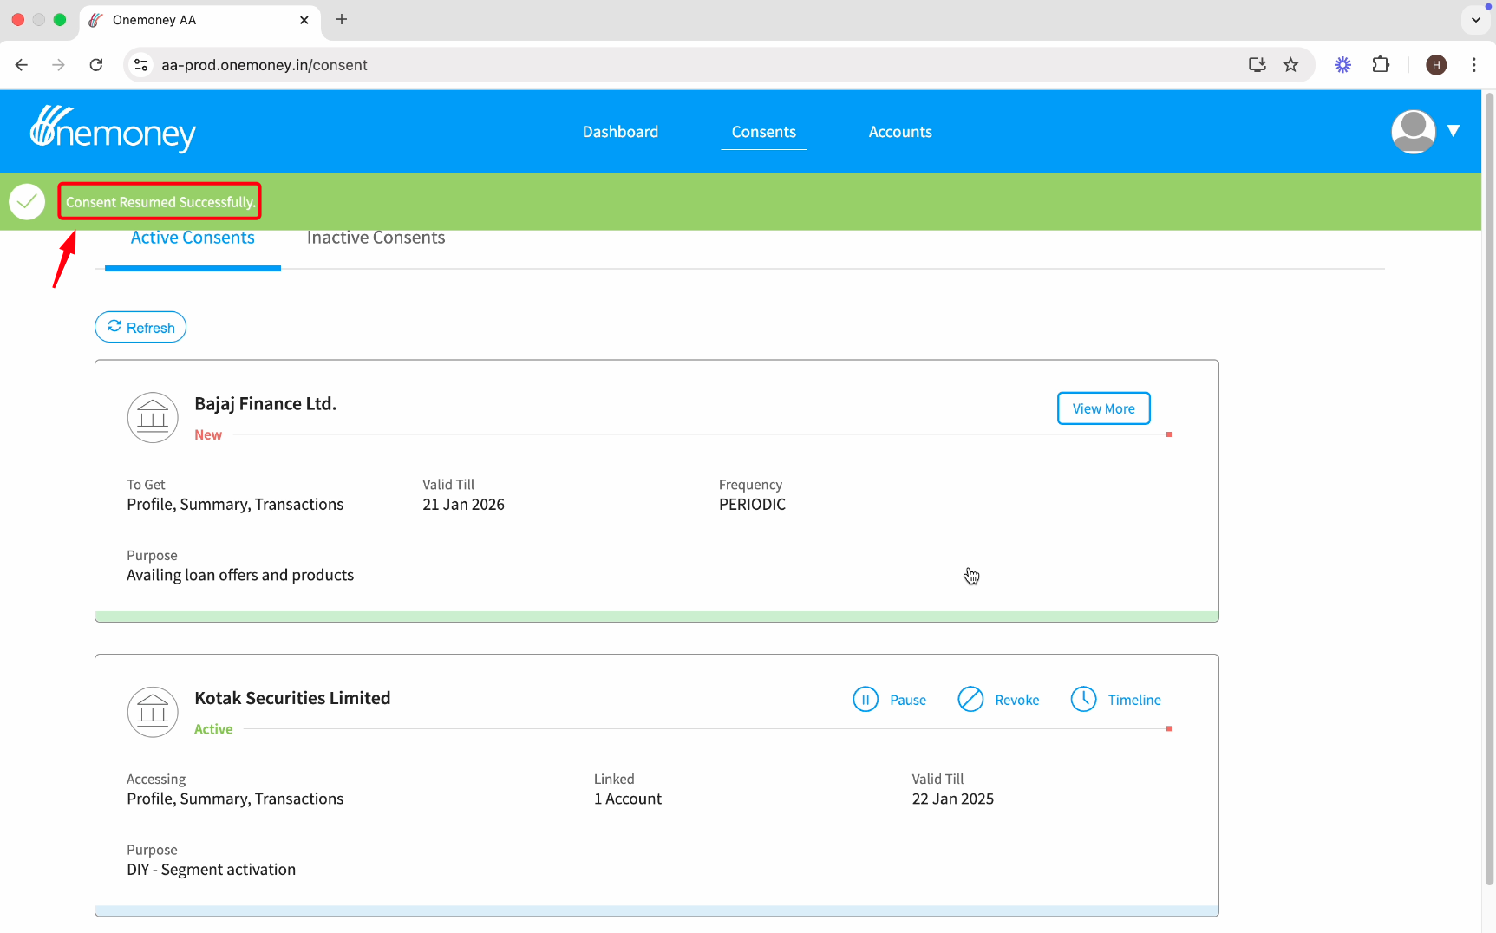Image resolution: width=1496 pixels, height=933 pixels.
Task: Click the browser forward arrow
Action: click(x=58, y=65)
